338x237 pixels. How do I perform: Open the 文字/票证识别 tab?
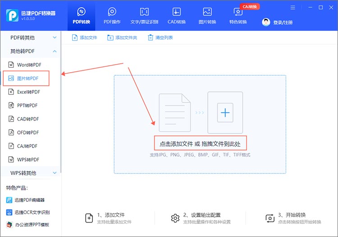coord(144,16)
